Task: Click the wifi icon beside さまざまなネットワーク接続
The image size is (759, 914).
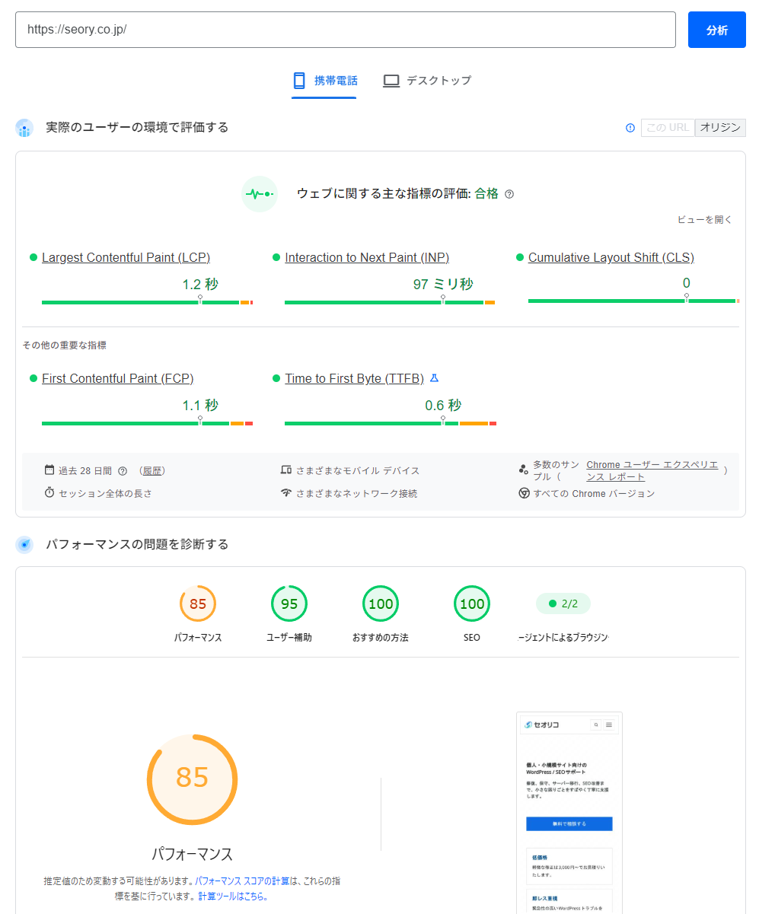Action: click(x=286, y=493)
